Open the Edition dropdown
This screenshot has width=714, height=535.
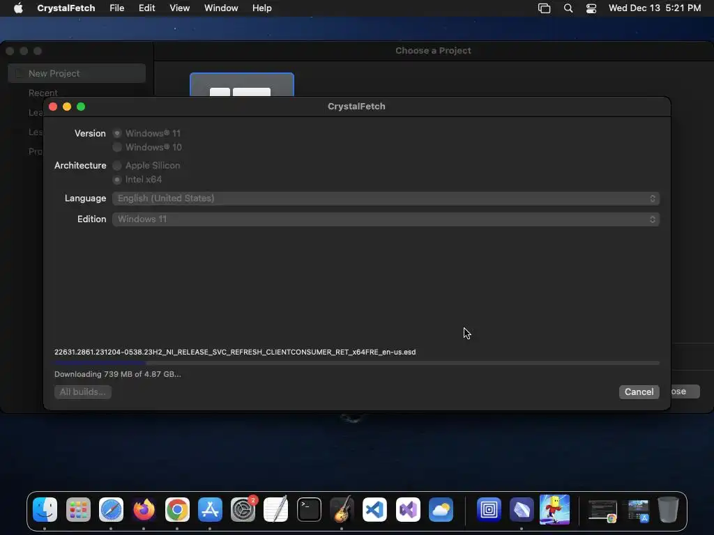coord(386,219)
